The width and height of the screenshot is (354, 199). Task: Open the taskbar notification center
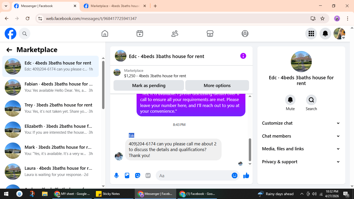pos(346,194)
